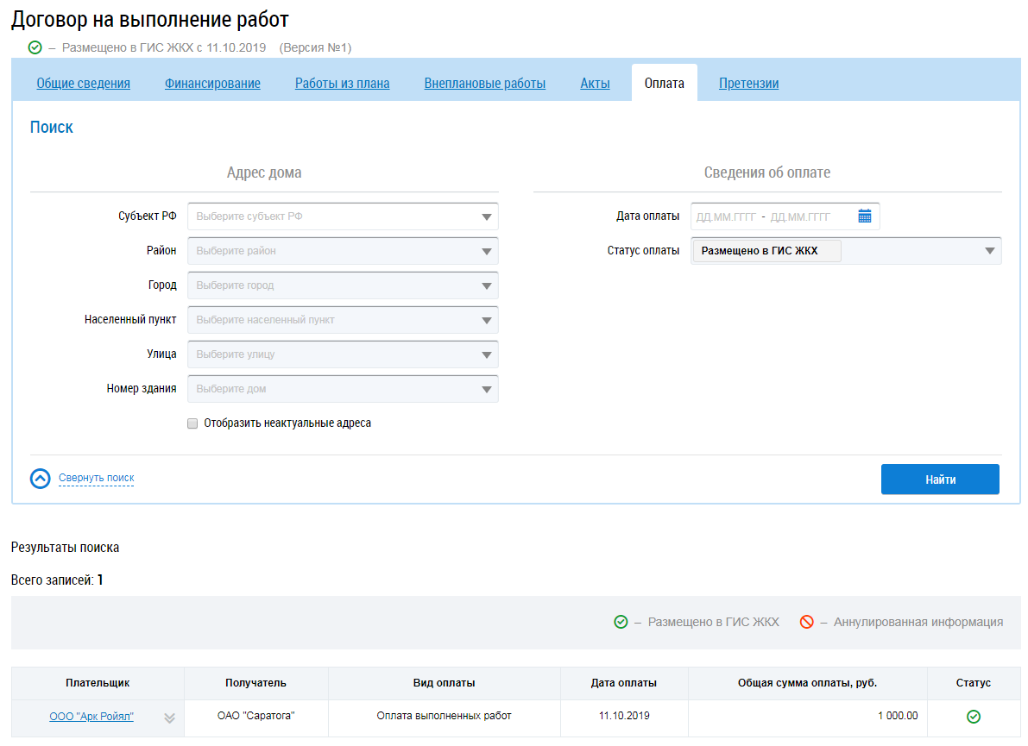1028x746 pixels.
Task: Click the 'Дата оплаты' date range field
Action: pyautogui.click(x=773, y=216)
